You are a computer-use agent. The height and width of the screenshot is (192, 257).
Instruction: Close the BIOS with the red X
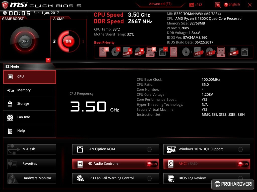click(x=250, y=5)
